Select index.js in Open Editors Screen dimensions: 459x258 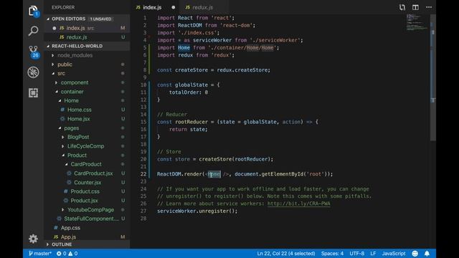point(87,28)
